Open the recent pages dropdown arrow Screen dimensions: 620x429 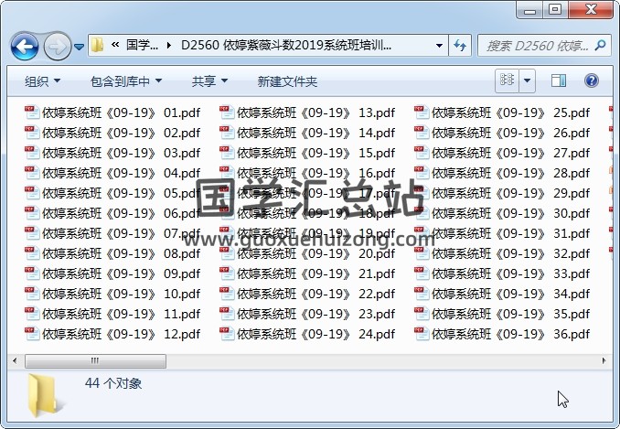[x=79, y=47]
